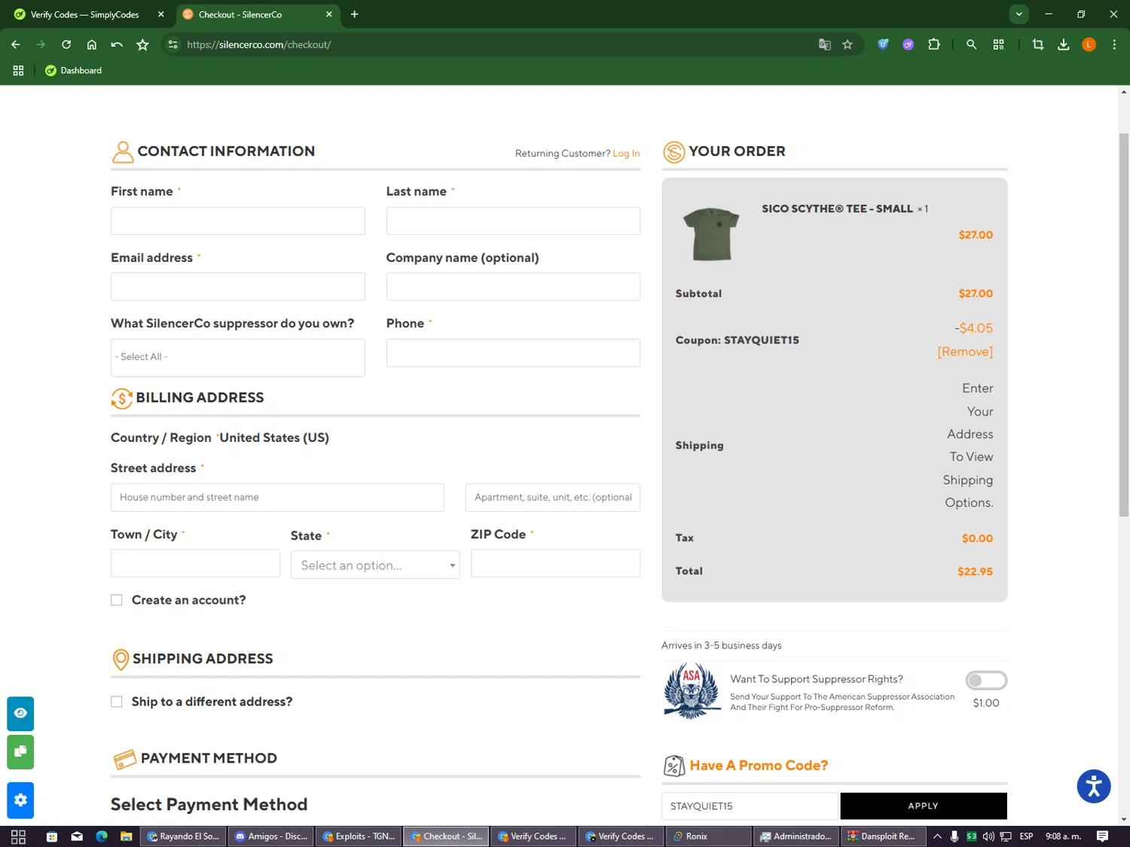1130x847 pixels.
Task: Click the Apartment, suite, unit field
Action: point(553,498)
